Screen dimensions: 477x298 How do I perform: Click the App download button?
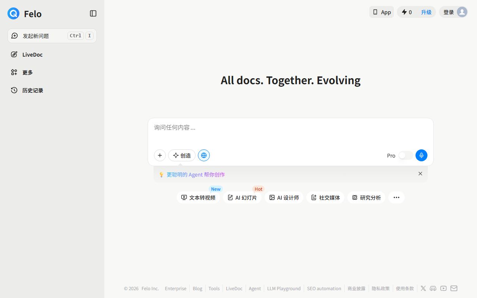[382, 12]
